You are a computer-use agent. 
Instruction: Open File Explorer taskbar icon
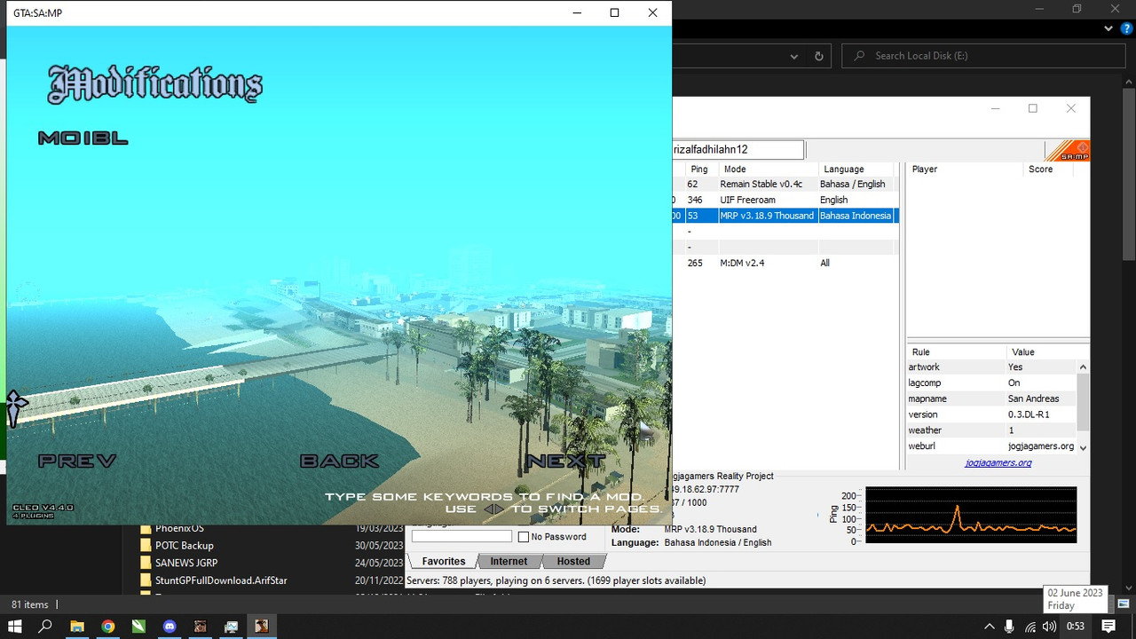[x=76, y=626]
